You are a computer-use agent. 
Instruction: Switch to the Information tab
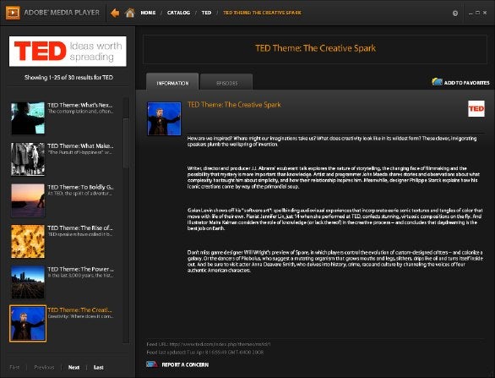[x=172, y=82]
